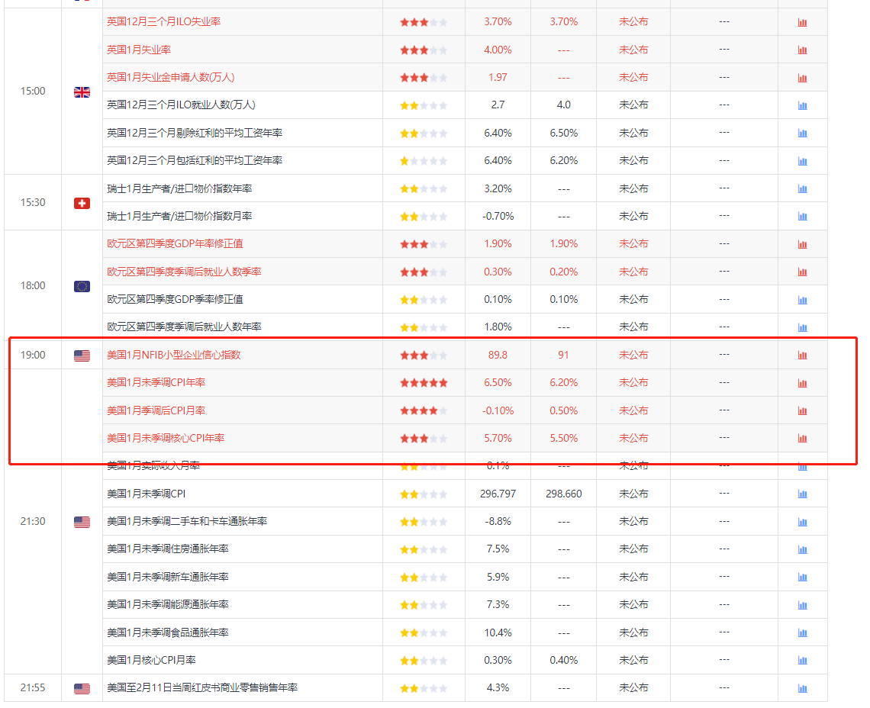Open 欧元区第四季度GDP年率修正值 link

[x=175, y=243]
